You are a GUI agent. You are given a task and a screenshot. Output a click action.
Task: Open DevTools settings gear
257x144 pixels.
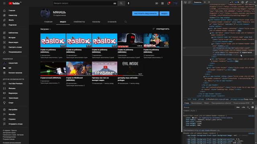[243, 2]
